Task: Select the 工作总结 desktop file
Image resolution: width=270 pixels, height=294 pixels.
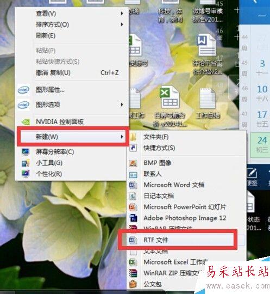Action: click(x=208, y=103)
